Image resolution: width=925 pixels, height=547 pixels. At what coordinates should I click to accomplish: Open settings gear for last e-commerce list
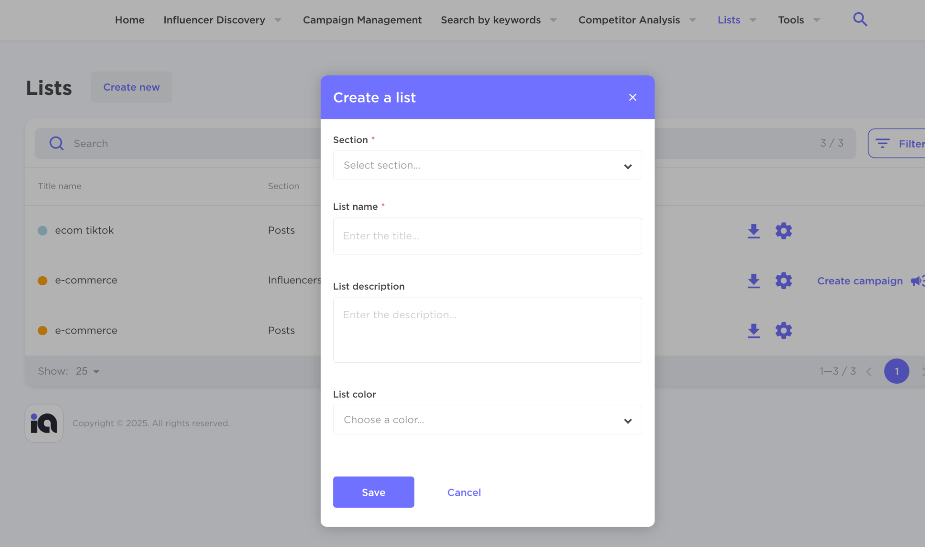(783, 331)
